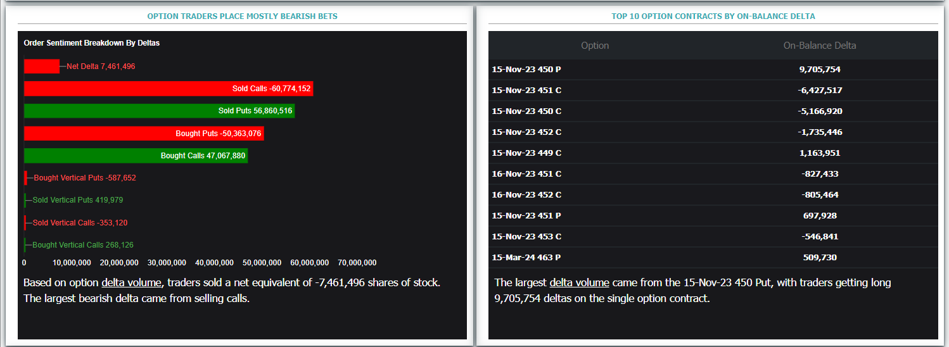Click the delta value 697,928
Screen dimensions: 949x347
820,216
